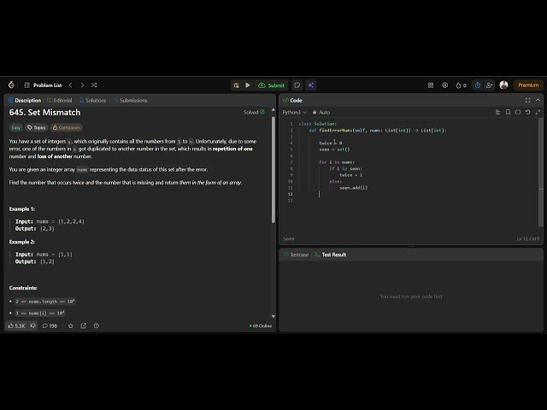Toggle the stopwatch timer icon

click(477, 85)
